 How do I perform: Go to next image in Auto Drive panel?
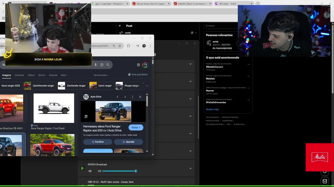point(125,97)
